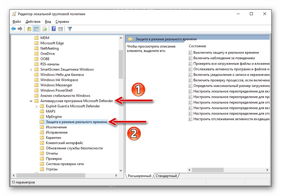
Task: Click the Forward arrow toolbar icon
Action: [x=20, y=29]
